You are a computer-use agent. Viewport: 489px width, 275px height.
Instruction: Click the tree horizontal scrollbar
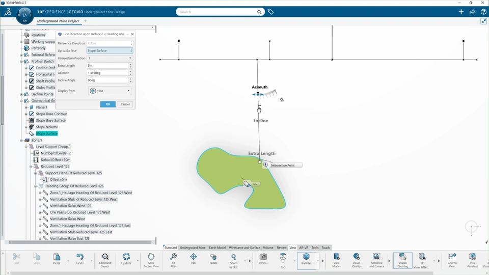[x=80, y=242]
